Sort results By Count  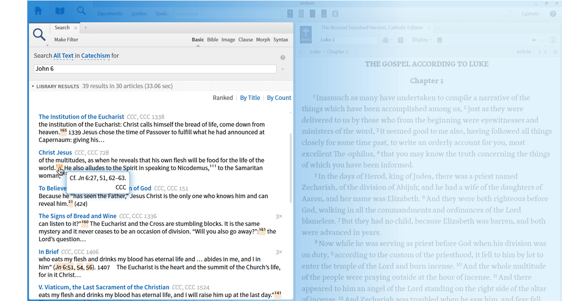click(x=279, y=98)
